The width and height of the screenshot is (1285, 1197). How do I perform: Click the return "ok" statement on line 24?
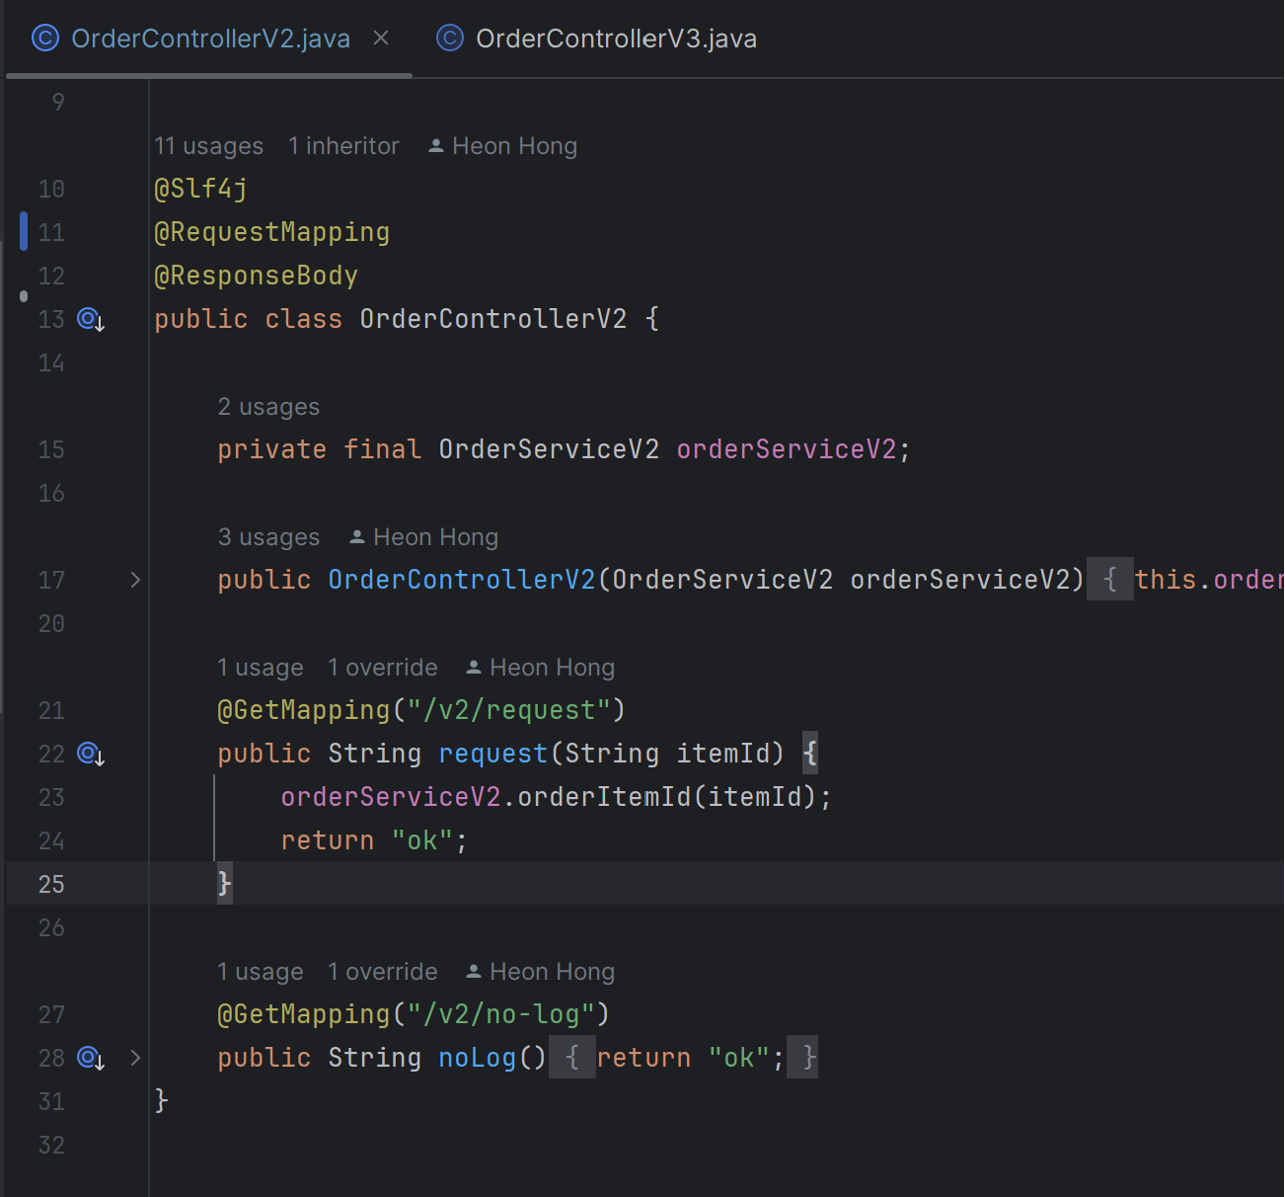(x=374, y=840)
